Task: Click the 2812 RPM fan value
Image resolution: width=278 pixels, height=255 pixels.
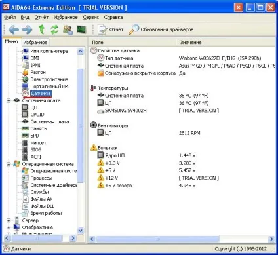Action: (189, 133)
